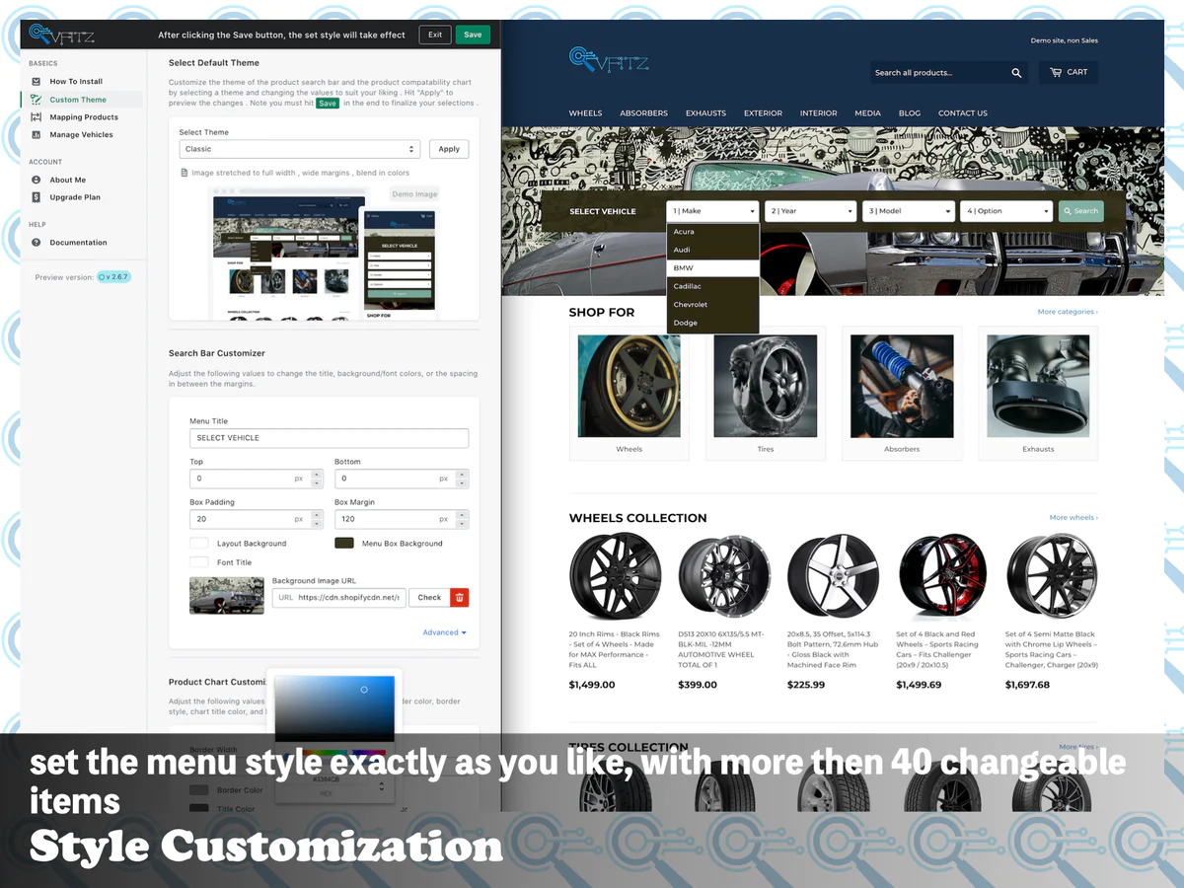Click the Documentation question-mark icon

click(x=36, y=243)
